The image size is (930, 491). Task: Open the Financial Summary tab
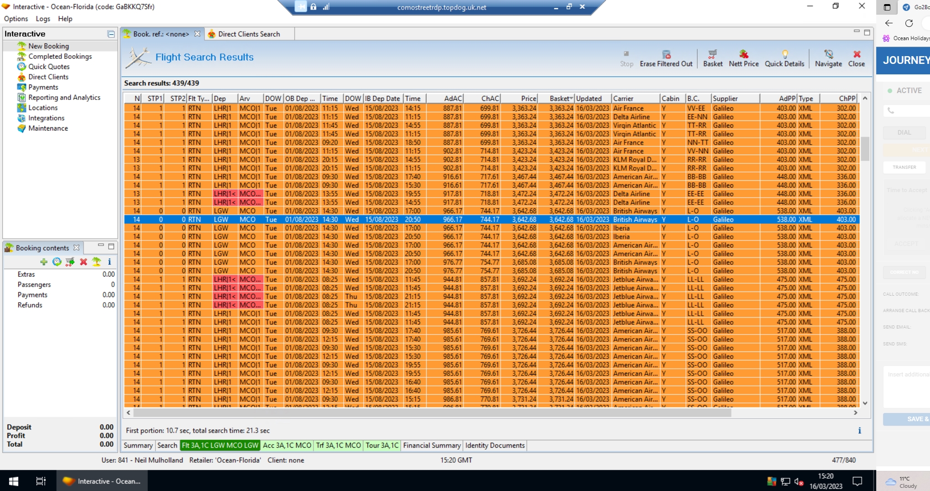pyautogui.click(x=432, y=445)
